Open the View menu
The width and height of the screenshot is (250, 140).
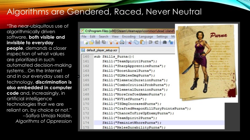115,37
